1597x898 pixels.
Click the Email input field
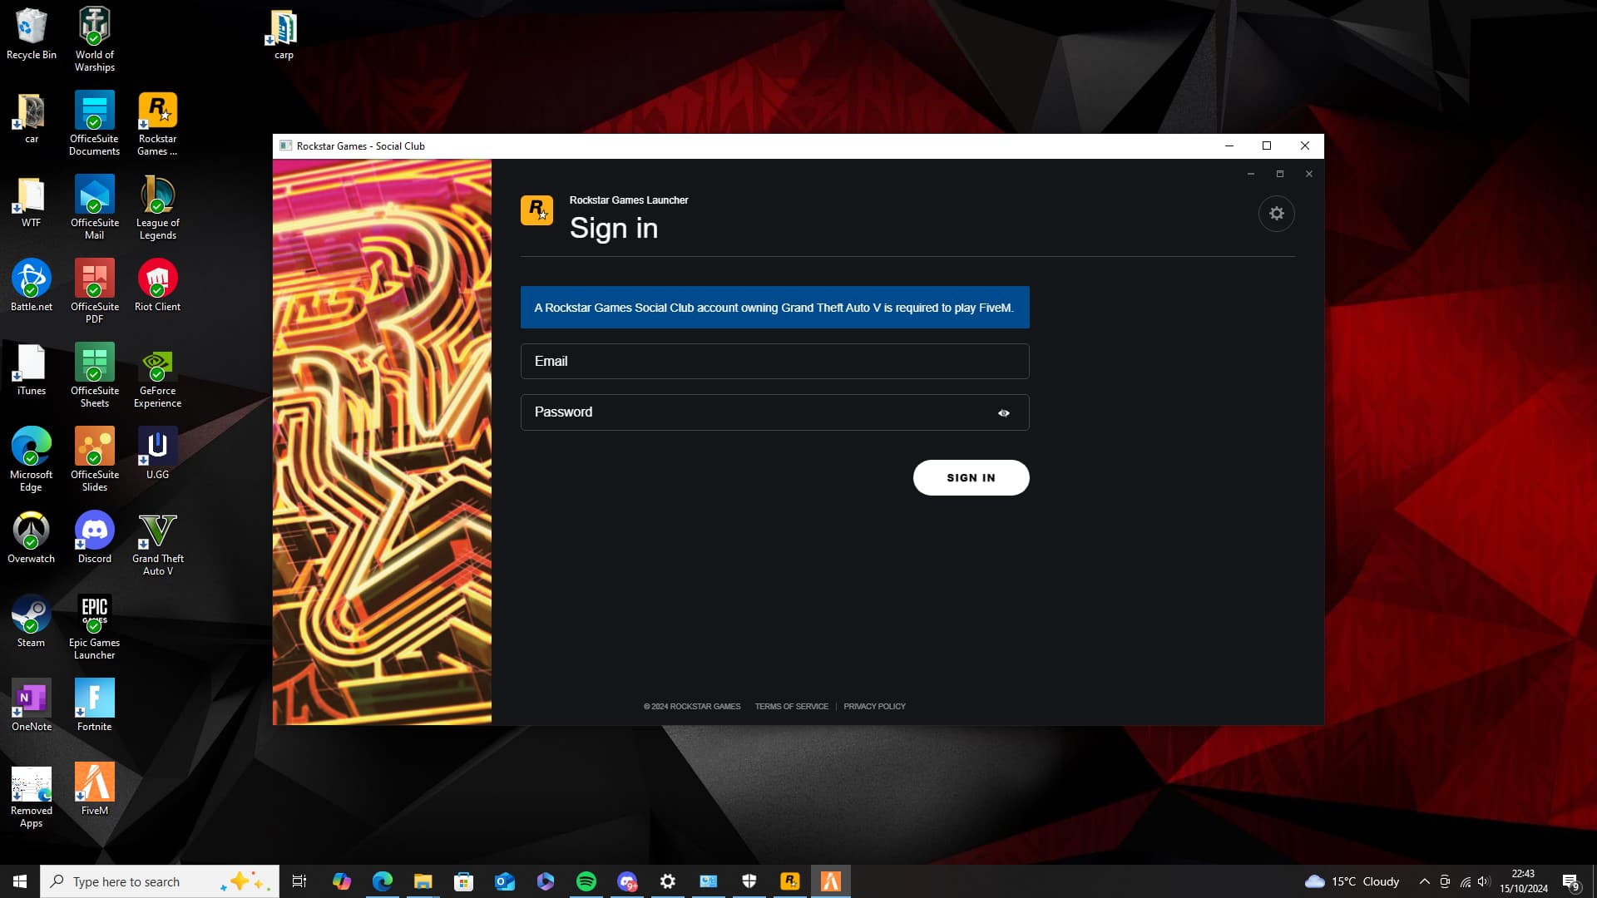click(774, 361)
